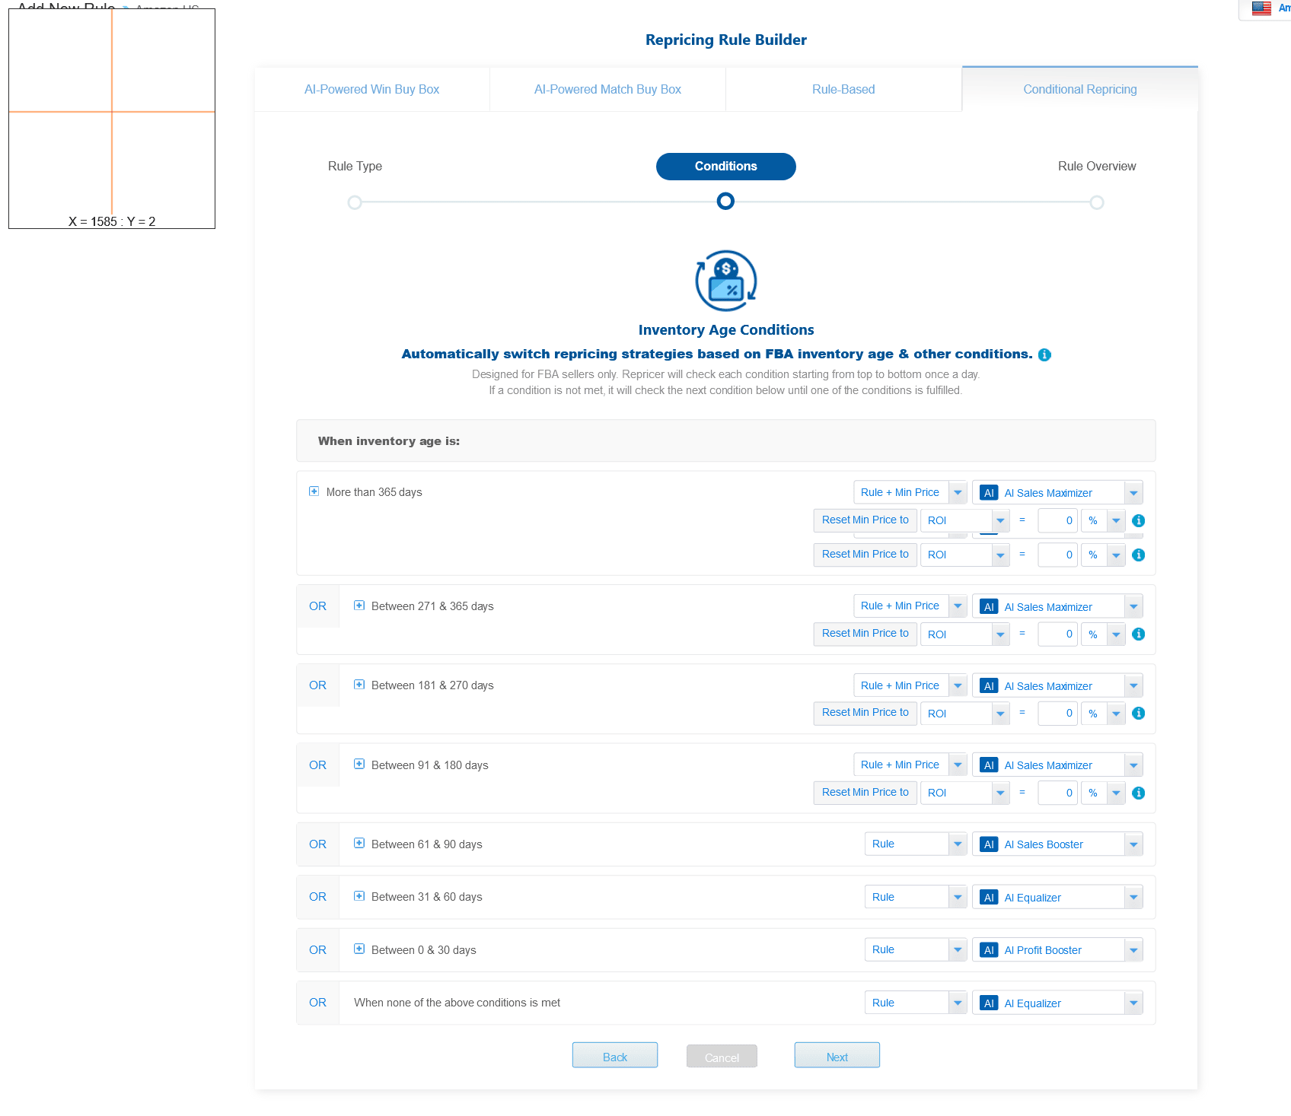Click the central Inventory Age Conditions icon

[x=725, y=281]
